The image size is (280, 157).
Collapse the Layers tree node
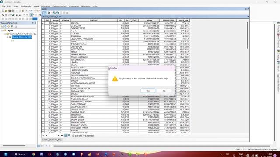2,31
